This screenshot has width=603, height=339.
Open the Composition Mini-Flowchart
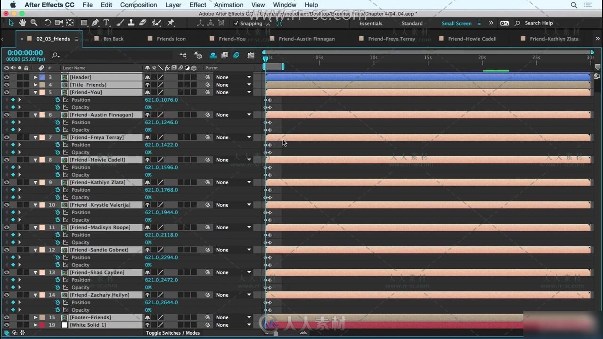click(183, 56)
